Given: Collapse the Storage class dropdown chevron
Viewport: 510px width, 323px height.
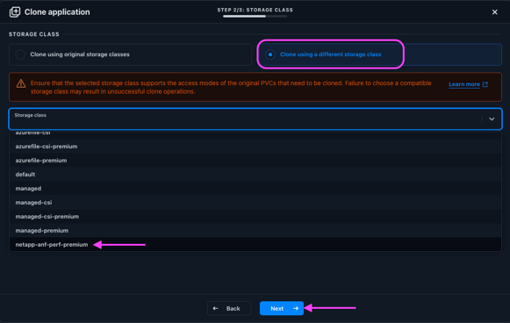Looking at the screenshot, I should pyautogui.click(x=492, y=119).
